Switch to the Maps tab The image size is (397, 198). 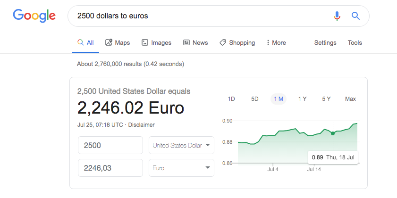pos(118,43)
